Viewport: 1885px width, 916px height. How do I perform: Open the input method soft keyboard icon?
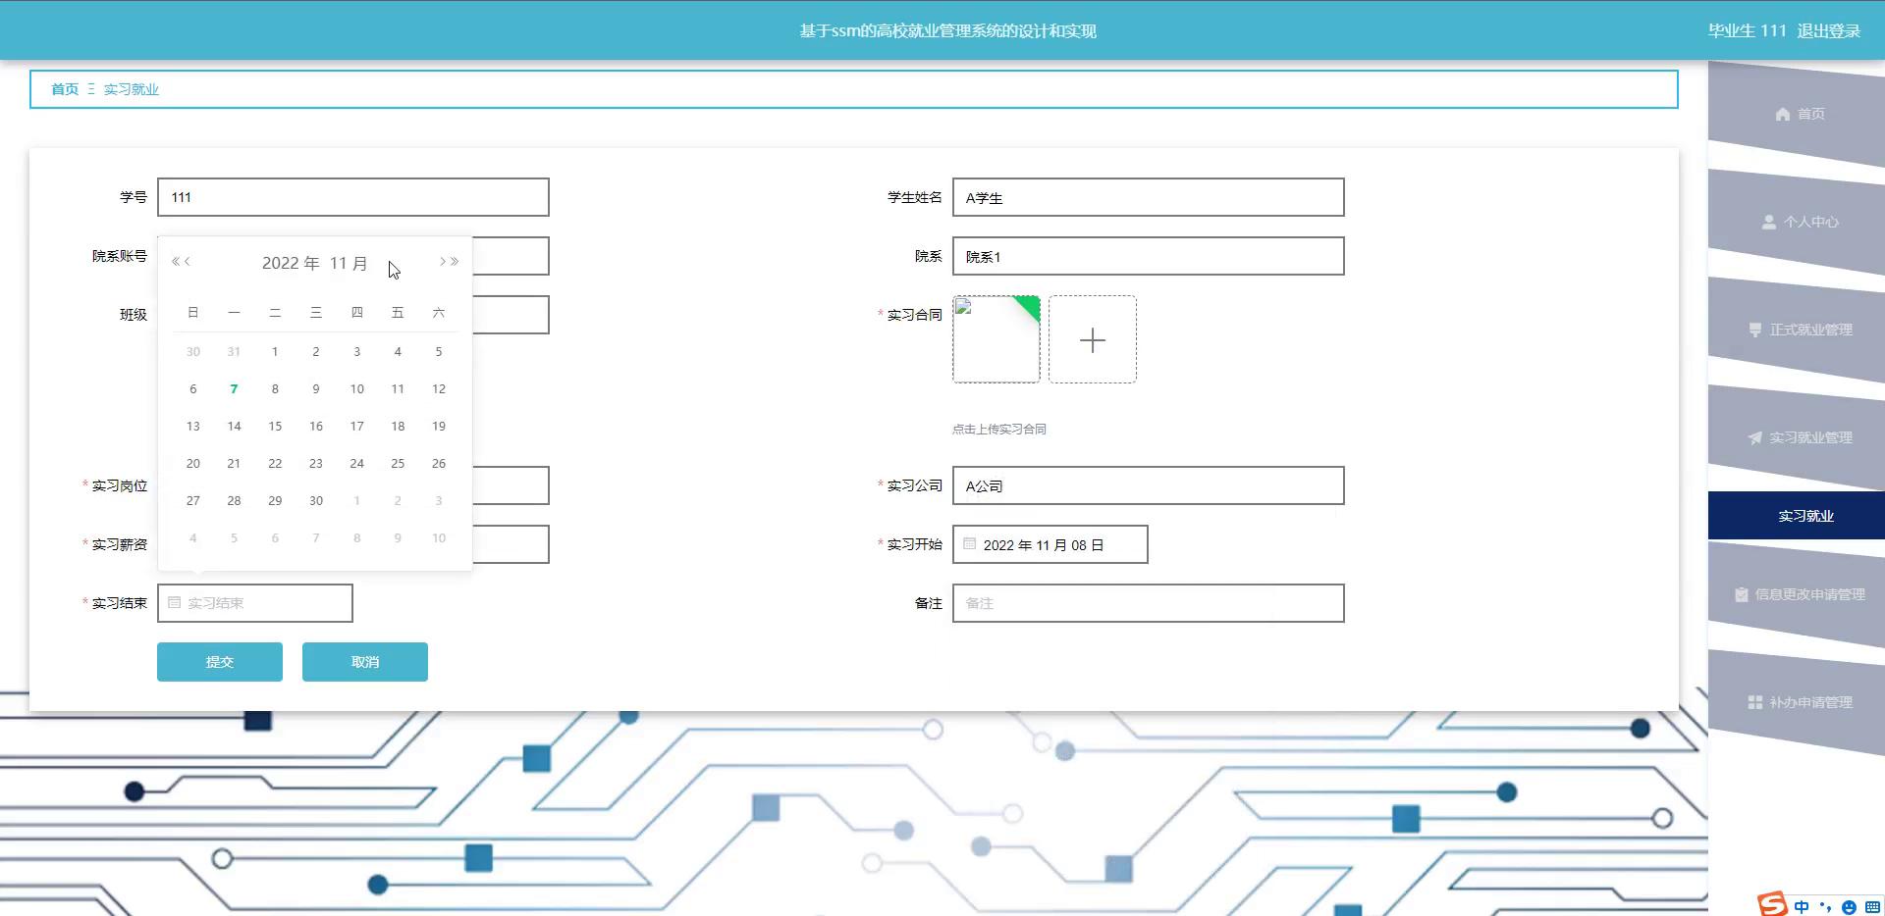(x=1873, y=907)
